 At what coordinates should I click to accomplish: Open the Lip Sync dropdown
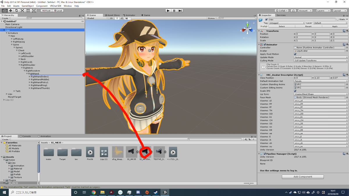coord(321,94)
